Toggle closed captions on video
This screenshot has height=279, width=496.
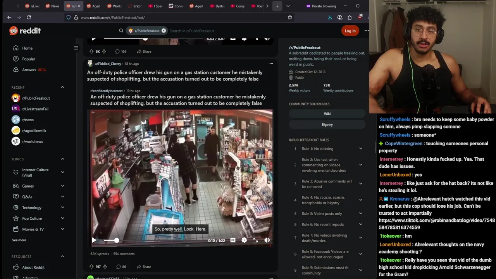coord(233,240)
